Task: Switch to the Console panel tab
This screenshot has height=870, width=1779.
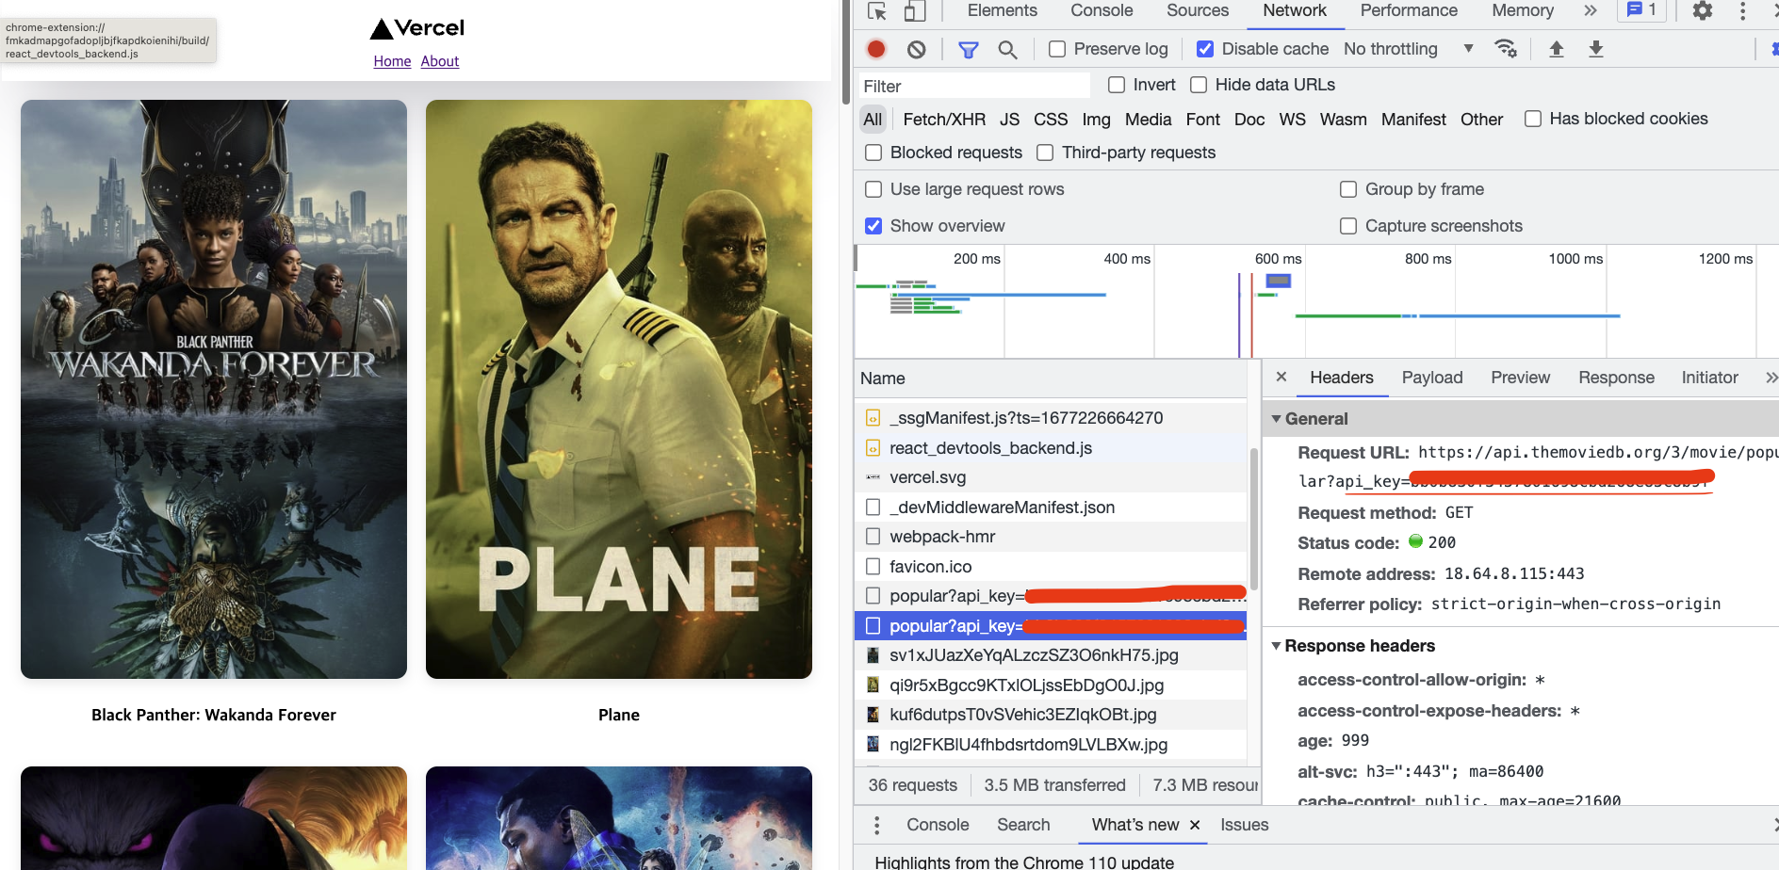Action: pyautogui.click(x=1102, y=11)
